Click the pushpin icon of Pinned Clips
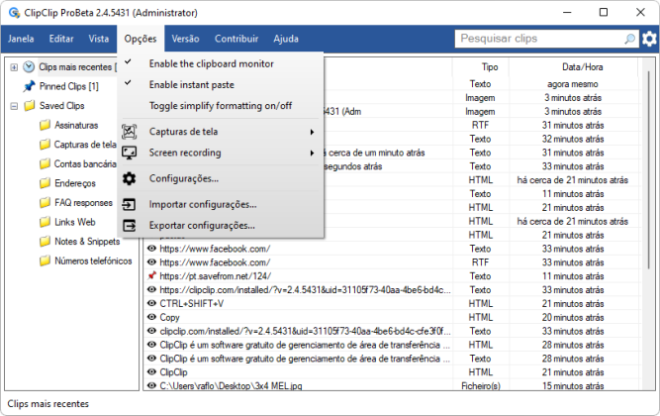Screen dimensions: 660x416 click(29, 86)
